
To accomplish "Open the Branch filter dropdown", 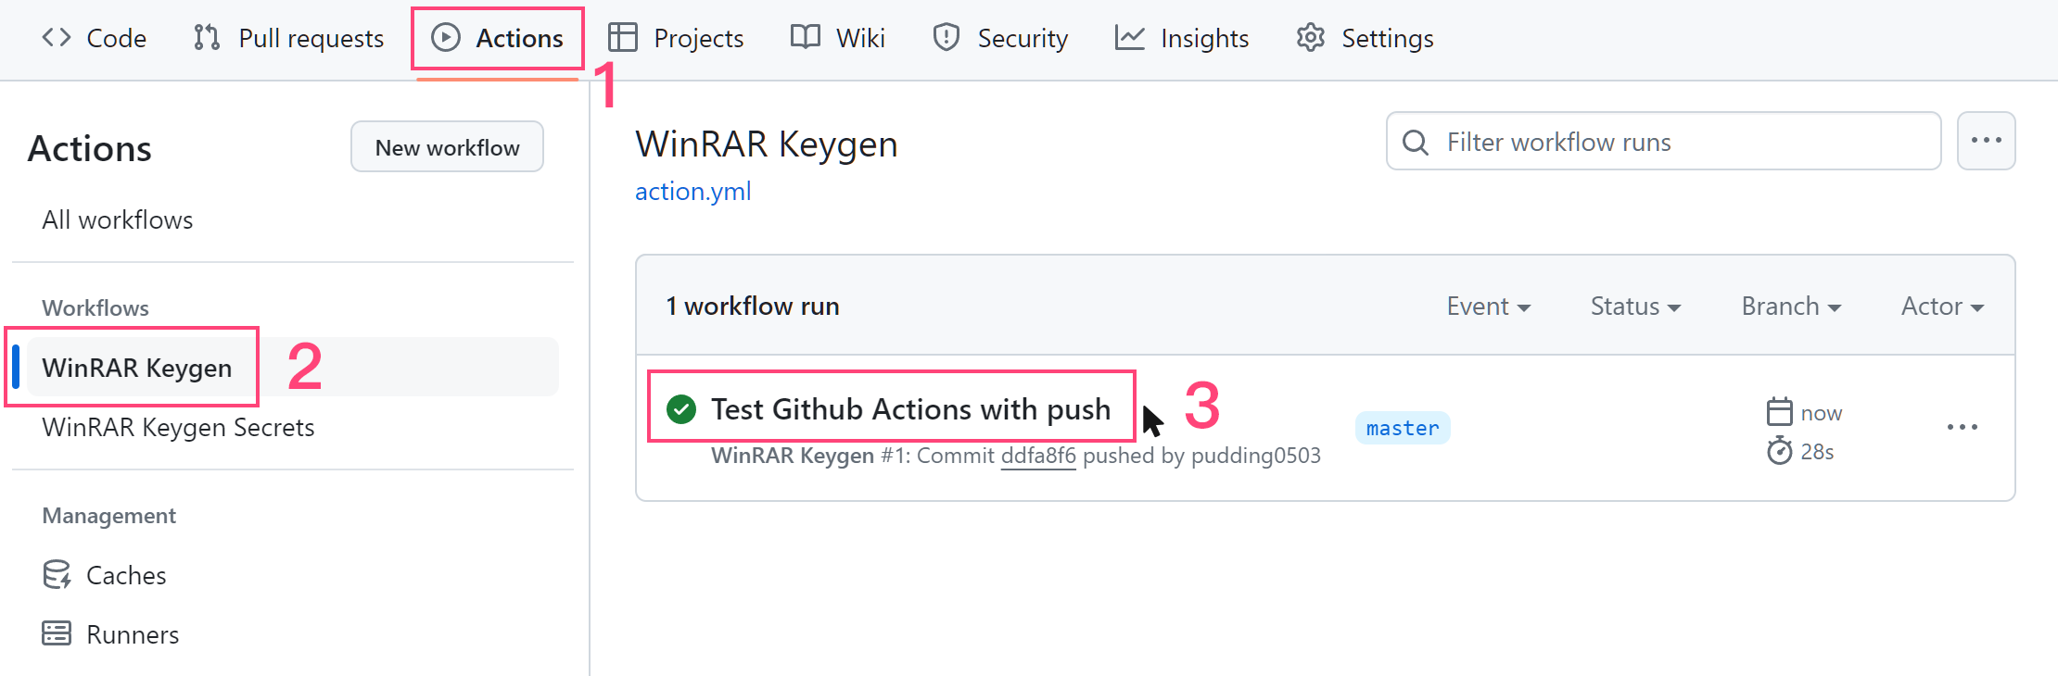I will click(1791, 307).
